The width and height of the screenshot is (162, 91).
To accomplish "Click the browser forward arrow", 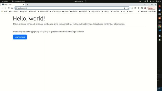I will pos(6,8).
